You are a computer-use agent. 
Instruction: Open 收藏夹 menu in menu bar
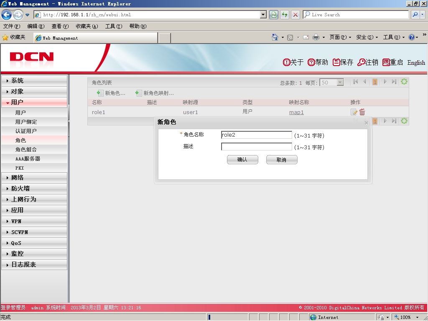[x=87, y=26]
